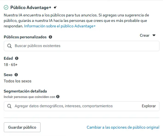The image size is (163, 136).
Task: Select the 'Todos los sexos' value
Action: pos(18,81)
